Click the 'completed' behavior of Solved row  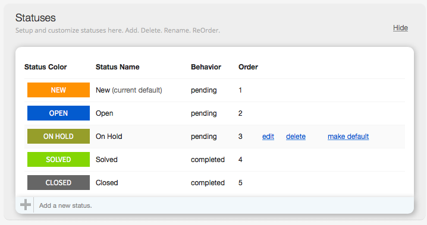(x=208, y=160)
